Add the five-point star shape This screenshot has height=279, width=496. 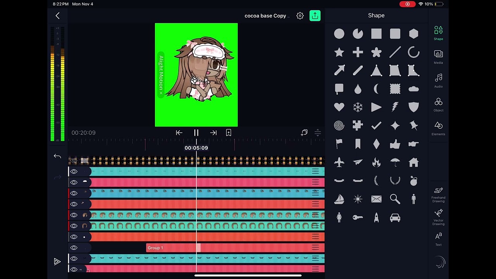[339, 52]
